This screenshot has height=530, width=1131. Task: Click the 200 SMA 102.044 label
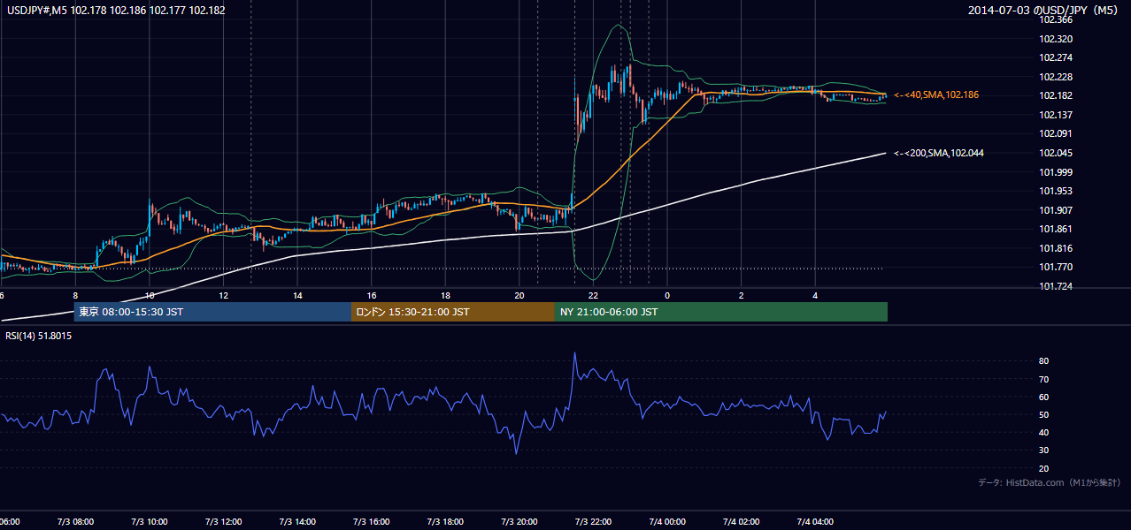pos(939,153)
